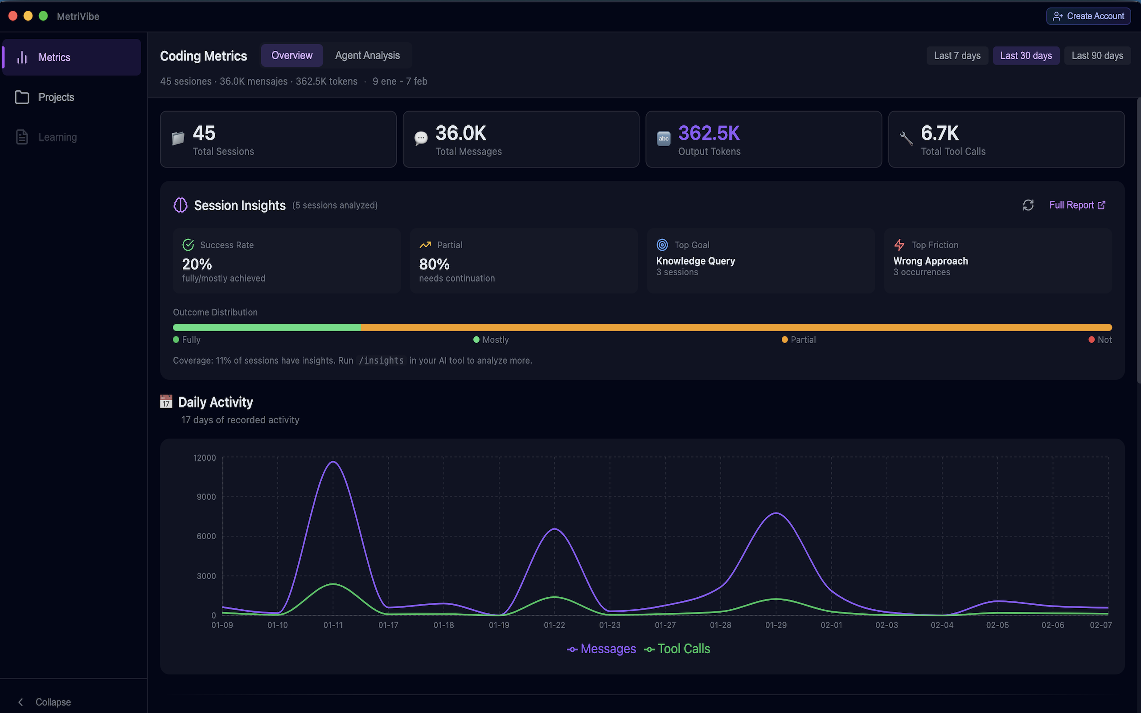
Task: Click the Create Account button
Action: [1088, 16]
